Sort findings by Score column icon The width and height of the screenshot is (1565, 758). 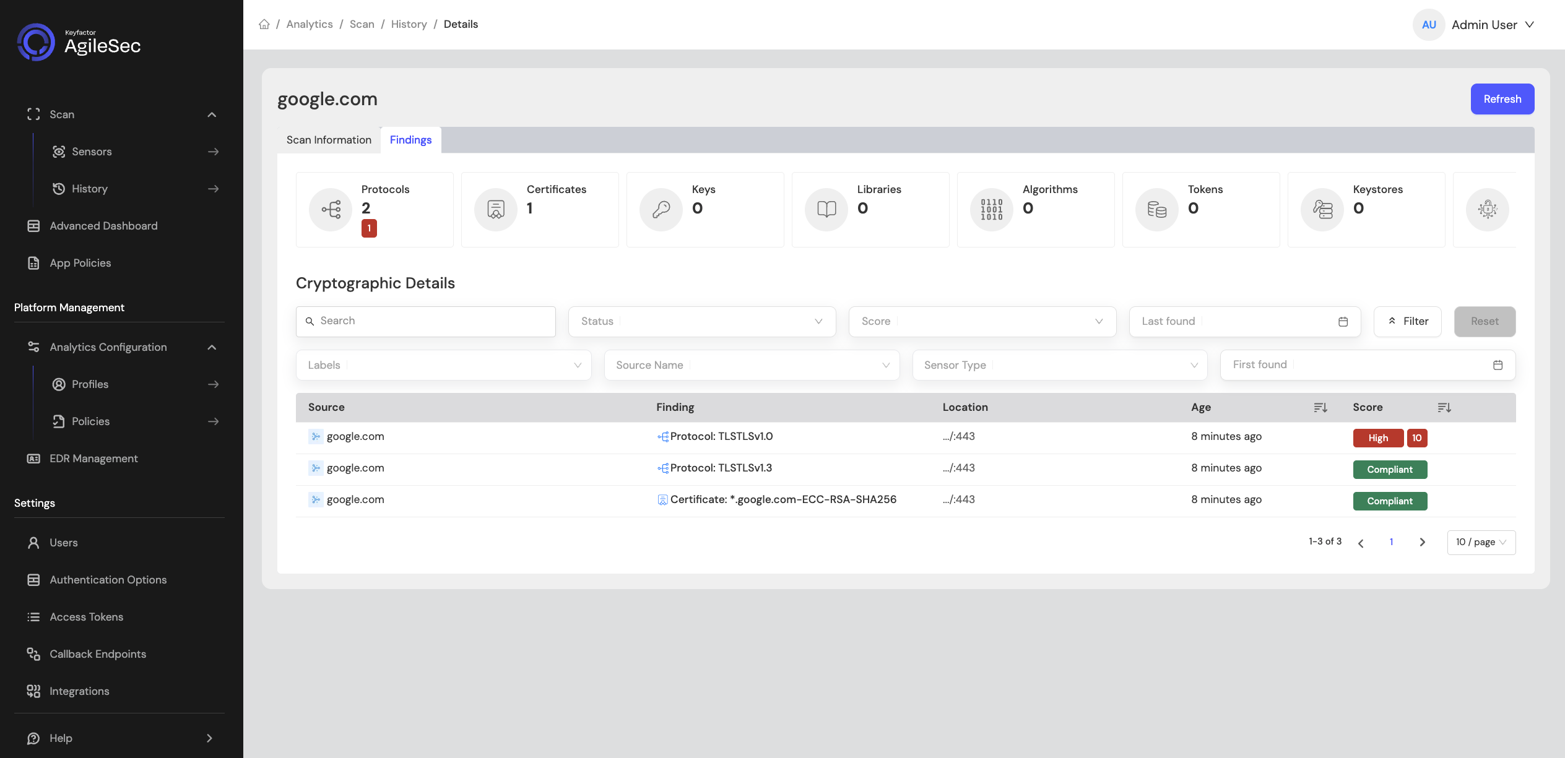click(1444, 407)
